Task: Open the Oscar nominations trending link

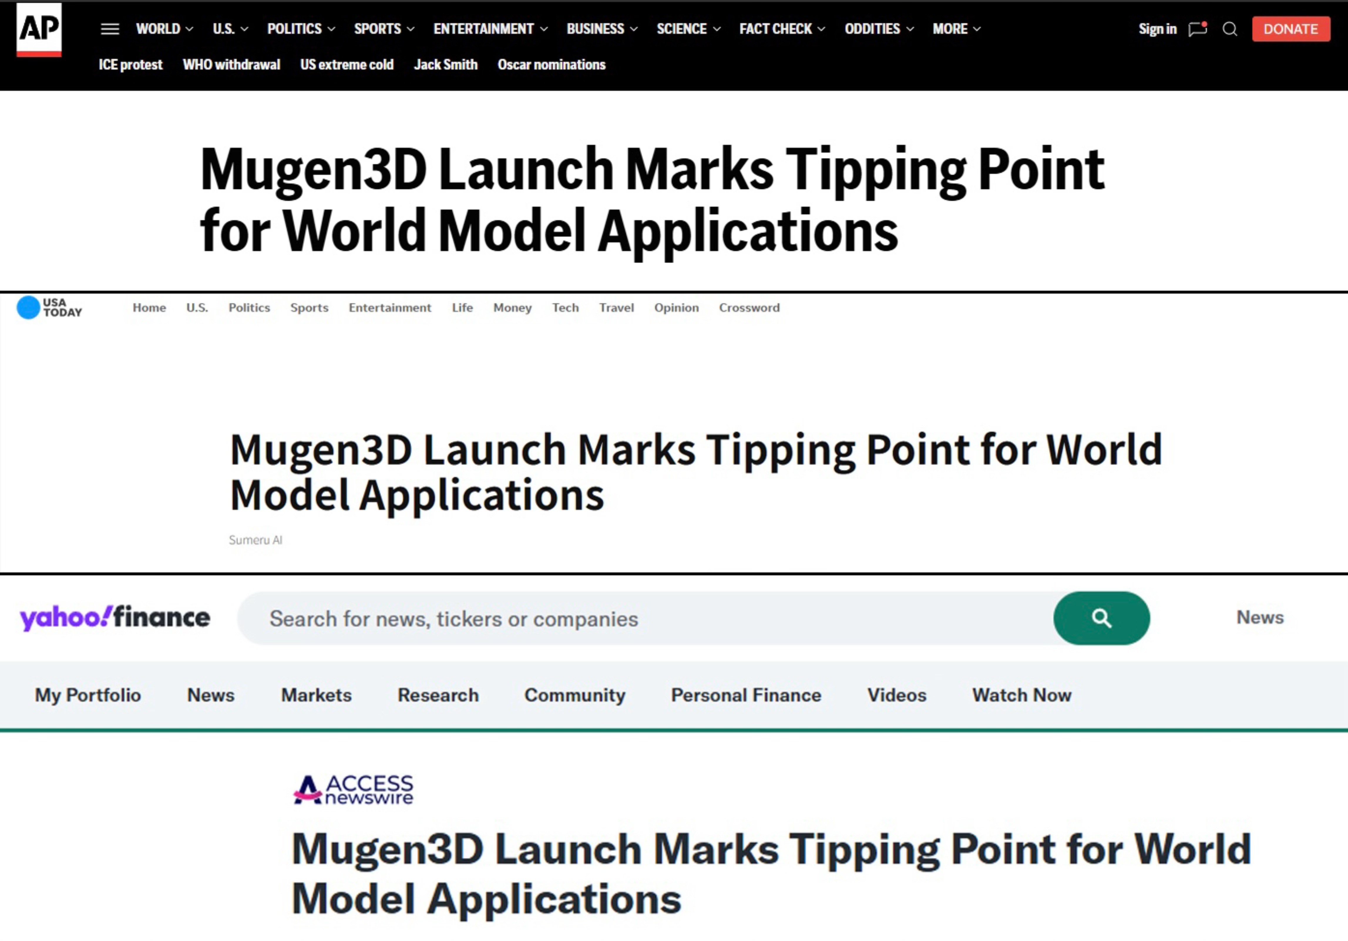Action: click(551, 65)
